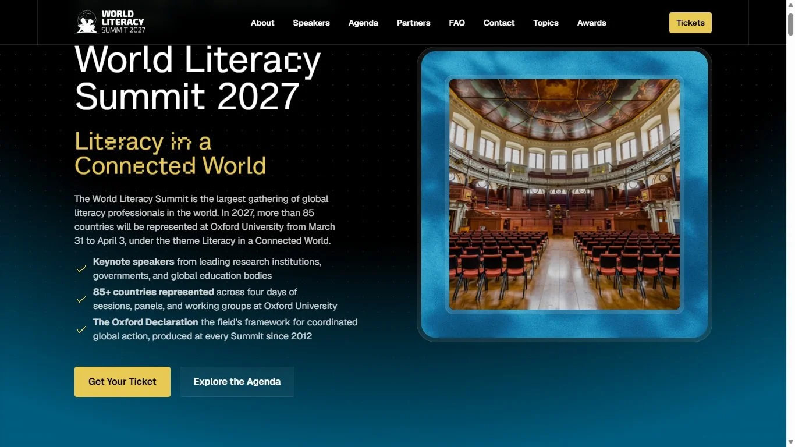
Task: Go to the Awards section
Action: 592,23
